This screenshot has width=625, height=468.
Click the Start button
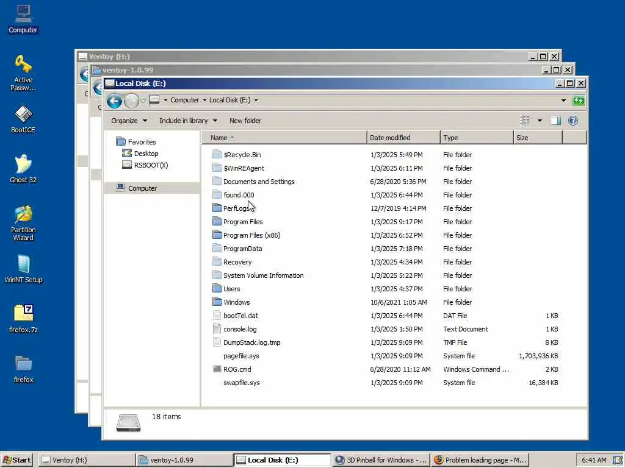16,460
